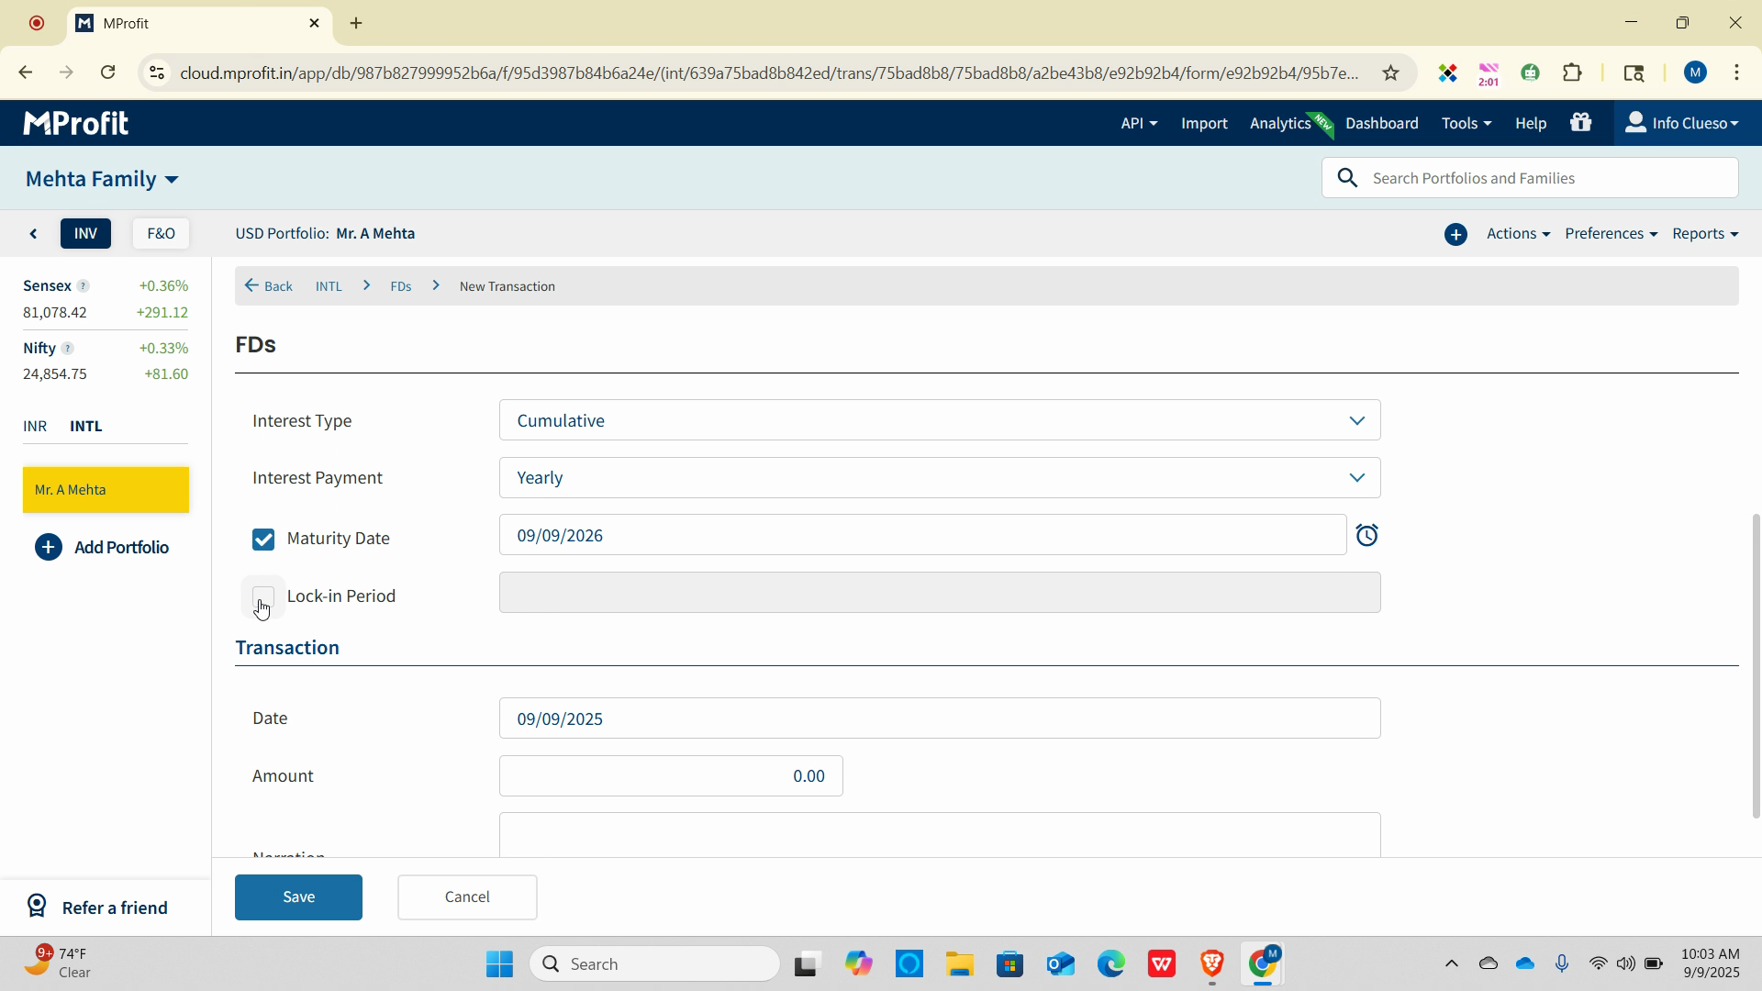This screenshot has width=1762, height=991.
Task: Switch to the F&O toggle
Action: click(161, 234)
